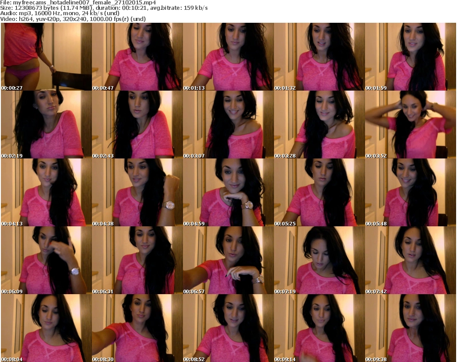The image size is (457, 362).
Task: Choose the thumbnail stamped 00:07:42
Action: tap(411, 260)
